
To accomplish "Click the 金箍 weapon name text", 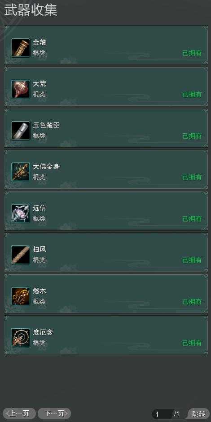I will pyautogui.click(x=40, y=42).
